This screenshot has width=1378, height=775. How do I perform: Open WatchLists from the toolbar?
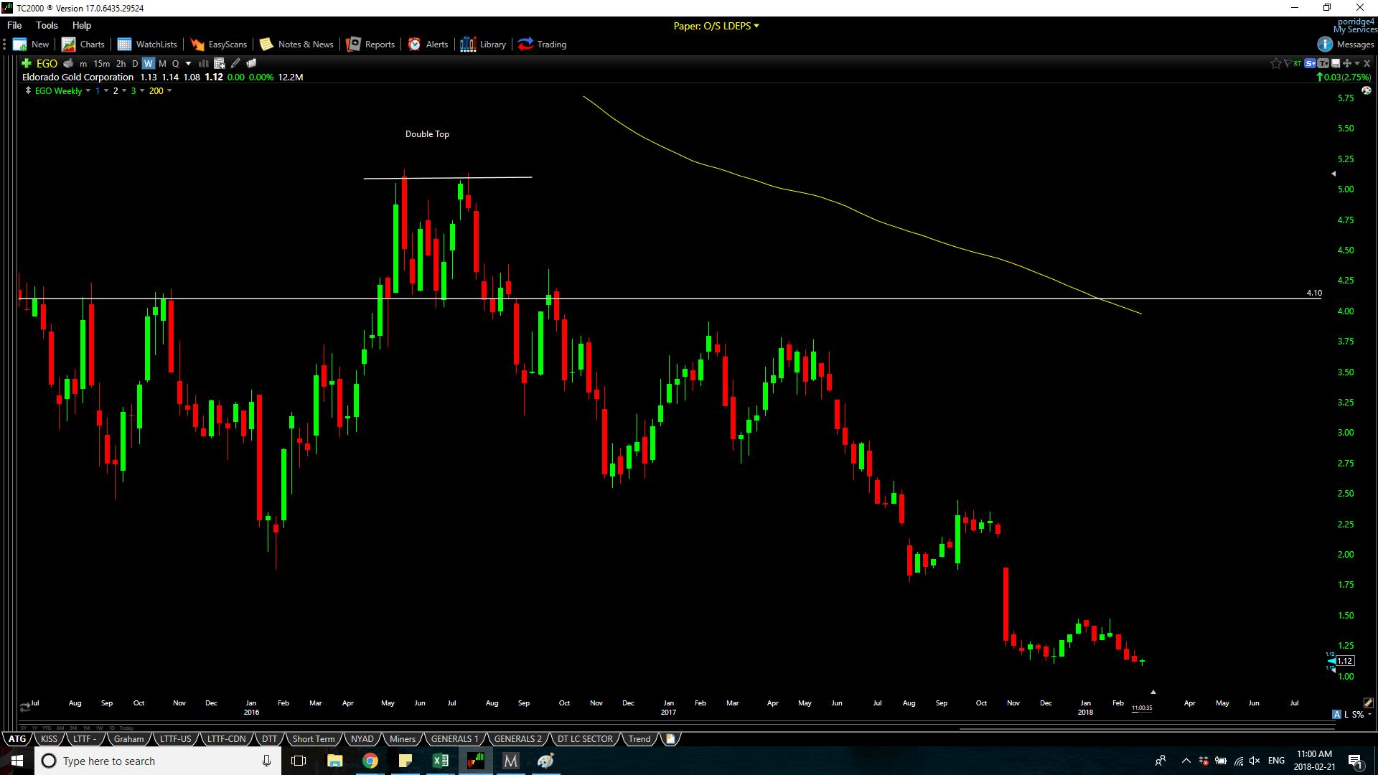point(147,44)
